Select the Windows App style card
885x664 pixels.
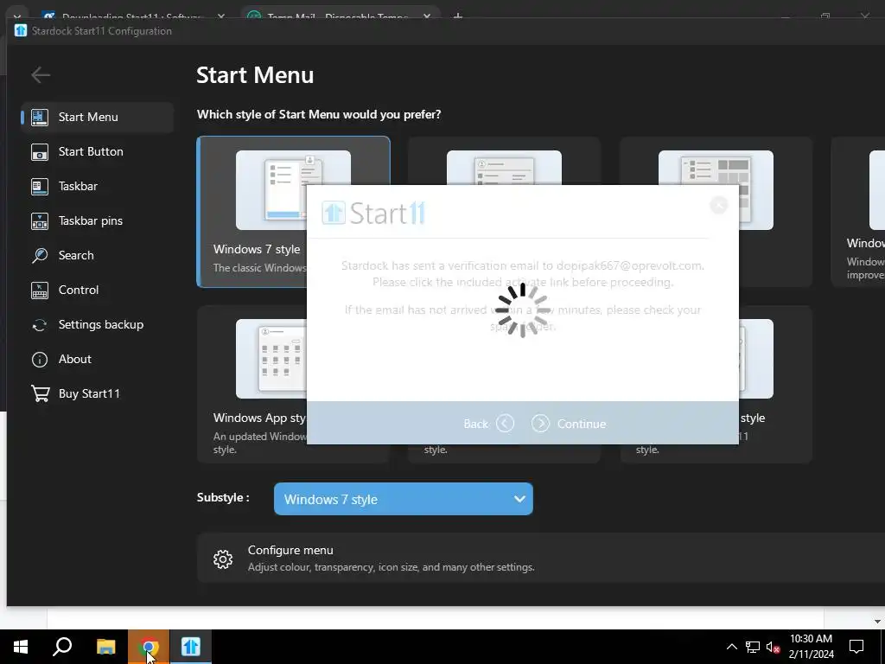click(x=251, y=384)
